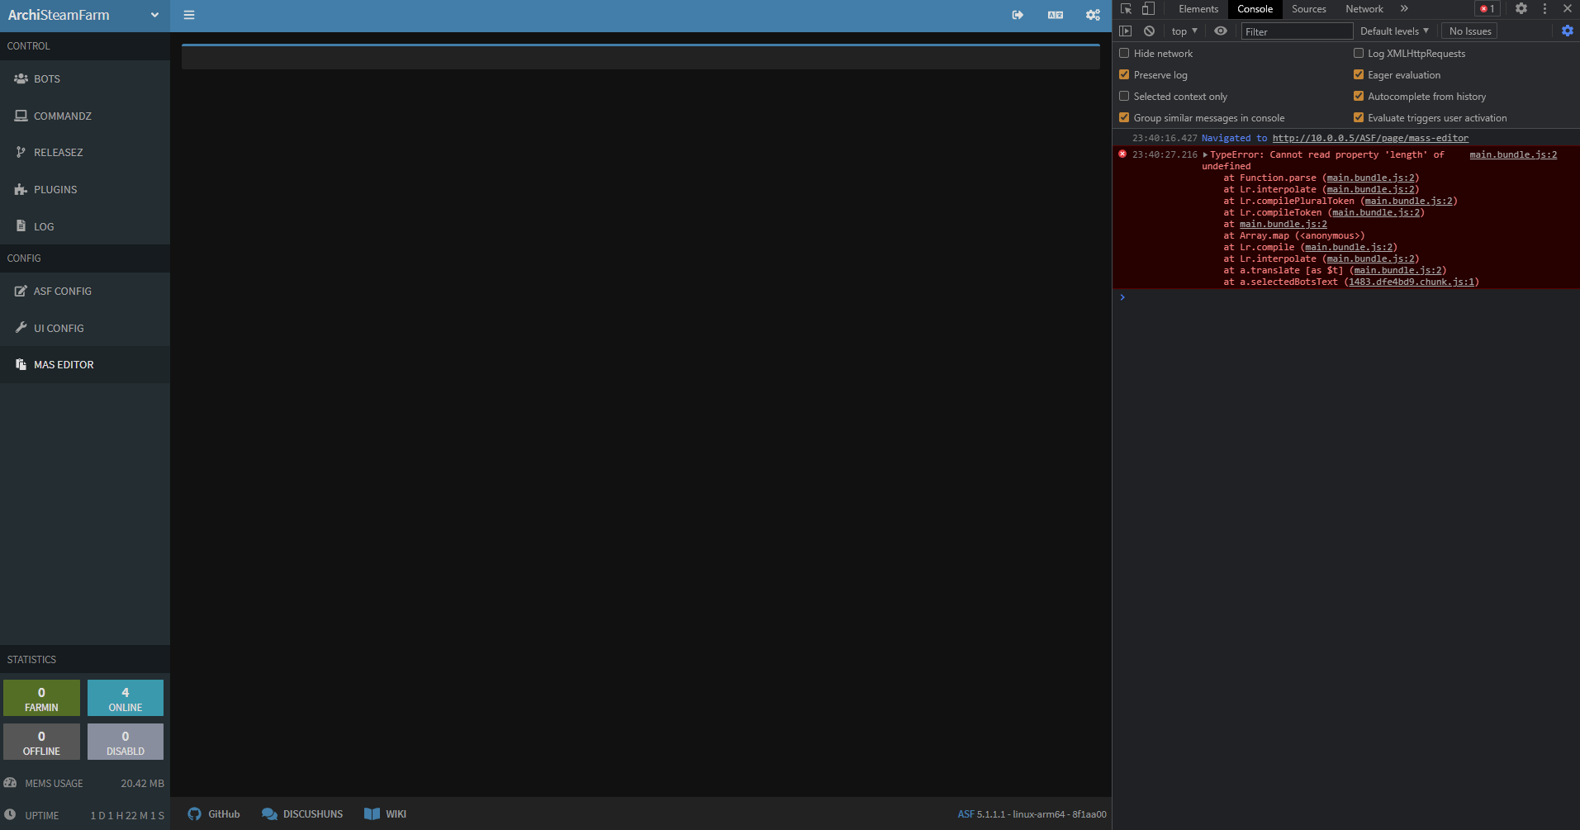Open the Default levels dropdown
1580x830 pixels.
pos(1393,31)
